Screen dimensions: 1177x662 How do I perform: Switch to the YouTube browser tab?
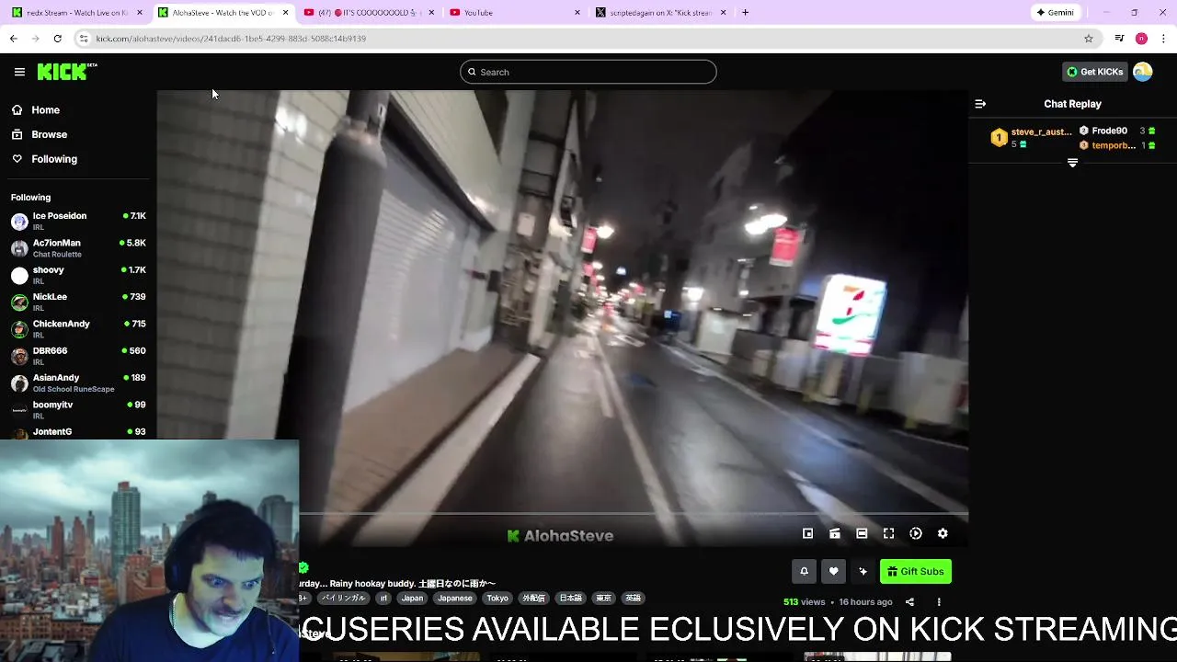point(513,13)
